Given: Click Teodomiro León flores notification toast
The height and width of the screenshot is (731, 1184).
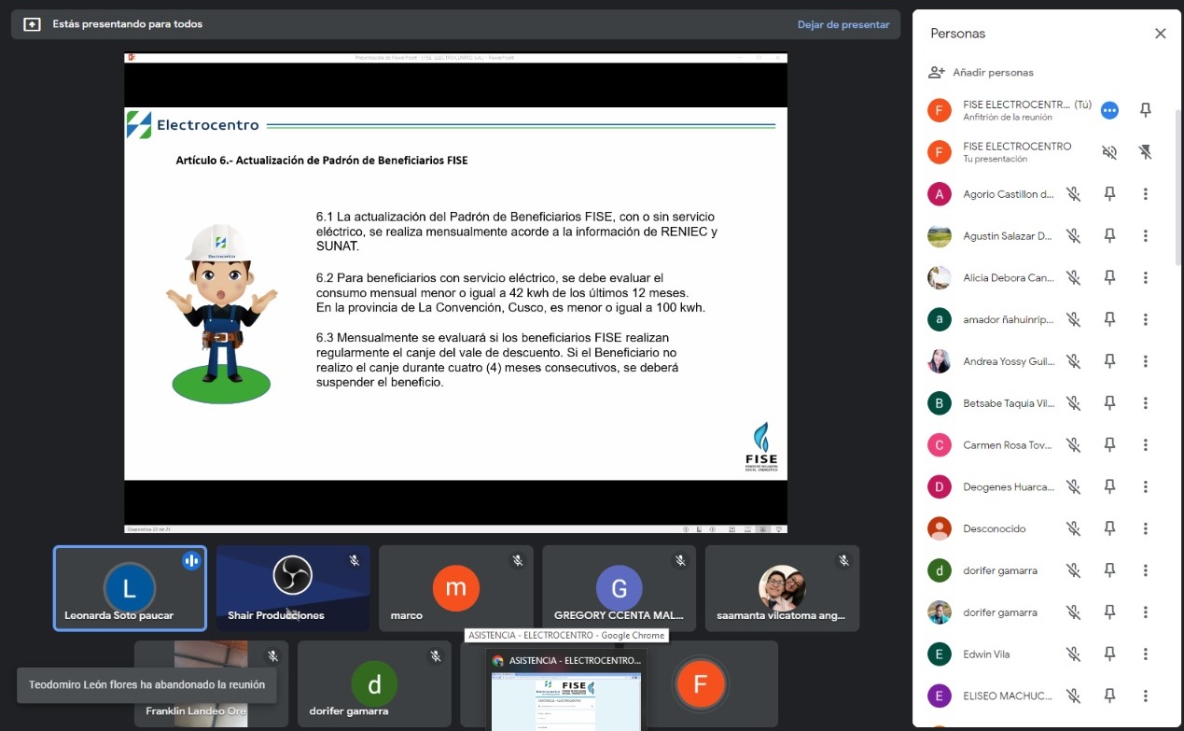Looking at the screenshot, I should [x=146, y=684].
